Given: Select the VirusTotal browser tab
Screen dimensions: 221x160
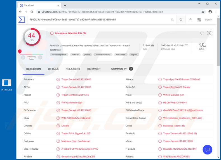Looking at the screenshot, I should click(x=39, y=6).
